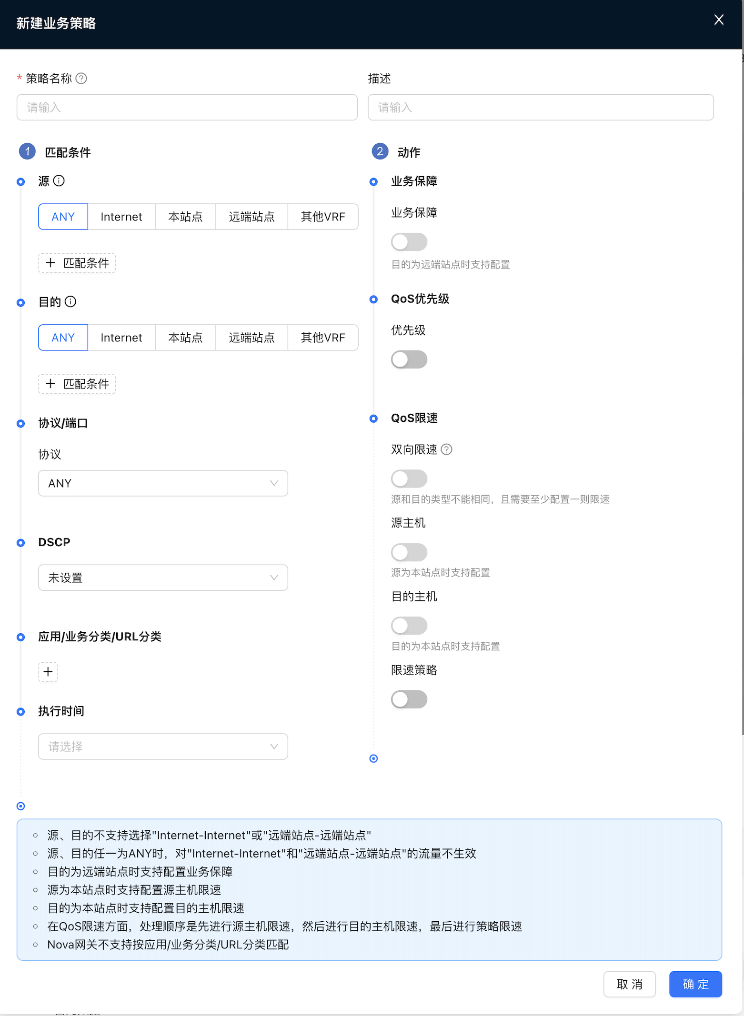The width and height of the screenshot is (744, 1016).
Task: Select 本站点 under 目的
Action: [x=185, y=338]
